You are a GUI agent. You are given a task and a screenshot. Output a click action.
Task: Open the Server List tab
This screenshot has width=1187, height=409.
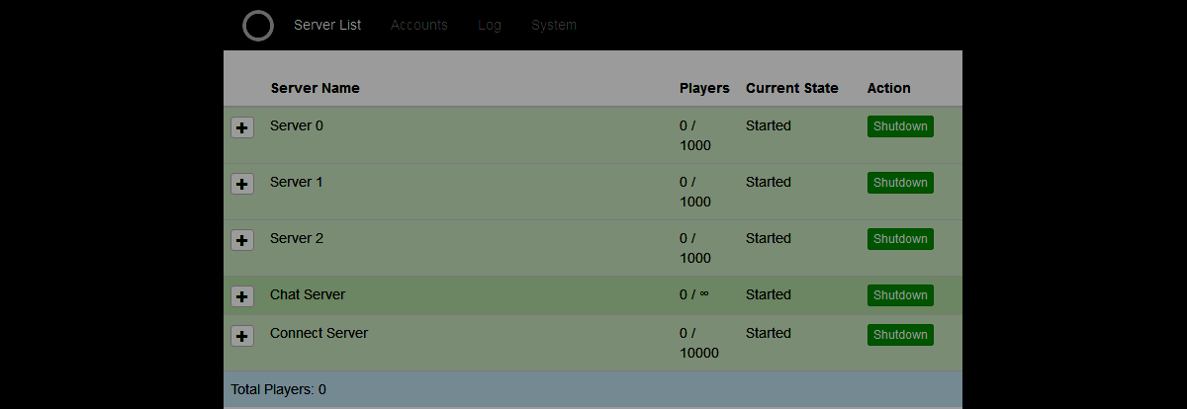[x=327, y=25]
